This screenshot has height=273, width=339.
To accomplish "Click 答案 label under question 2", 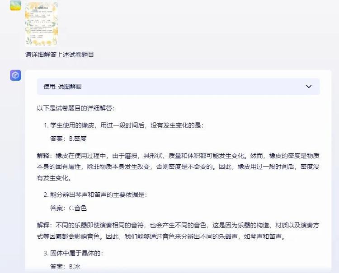I will (x=56, y=208).
